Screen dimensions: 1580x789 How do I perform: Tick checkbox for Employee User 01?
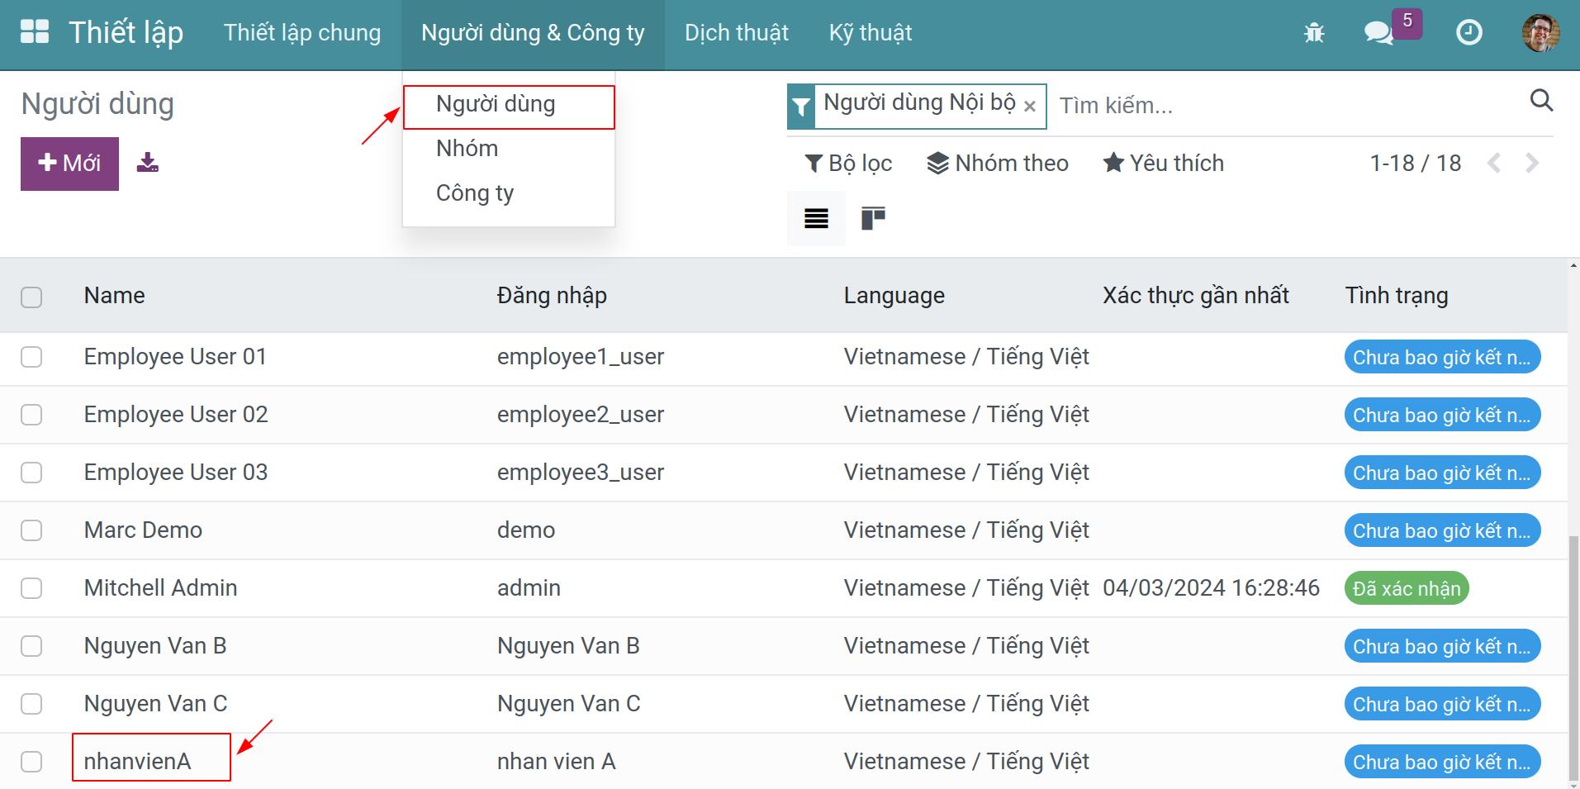31,357
